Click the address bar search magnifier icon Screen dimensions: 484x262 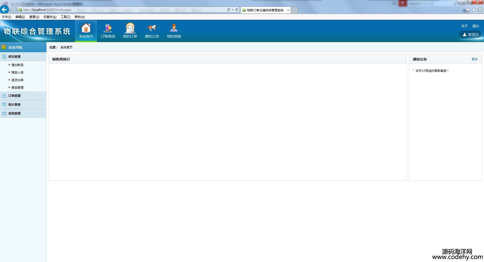click(x=228, y=10)
